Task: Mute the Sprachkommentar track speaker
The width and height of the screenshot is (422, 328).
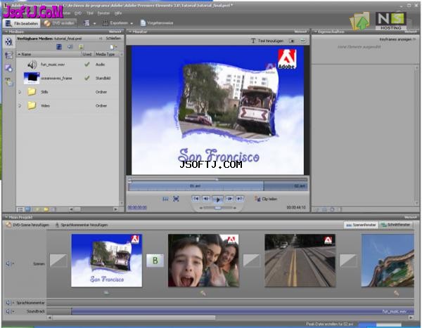Action: [x=8, y=303]
